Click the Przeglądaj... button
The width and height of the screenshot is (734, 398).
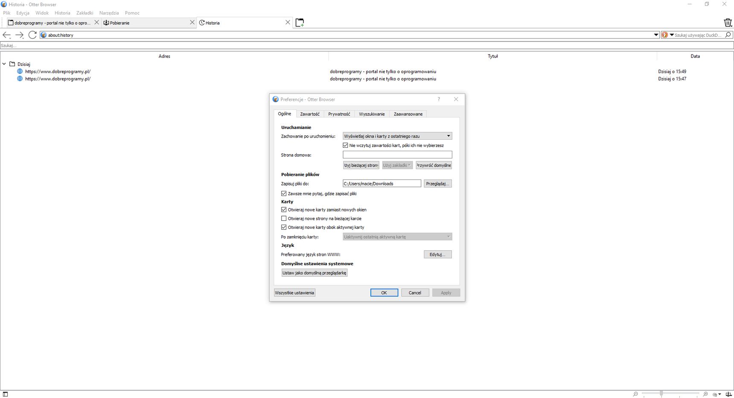437,184
